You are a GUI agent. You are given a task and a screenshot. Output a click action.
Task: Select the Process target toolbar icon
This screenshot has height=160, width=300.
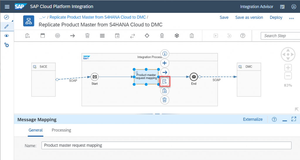(58, 35)
